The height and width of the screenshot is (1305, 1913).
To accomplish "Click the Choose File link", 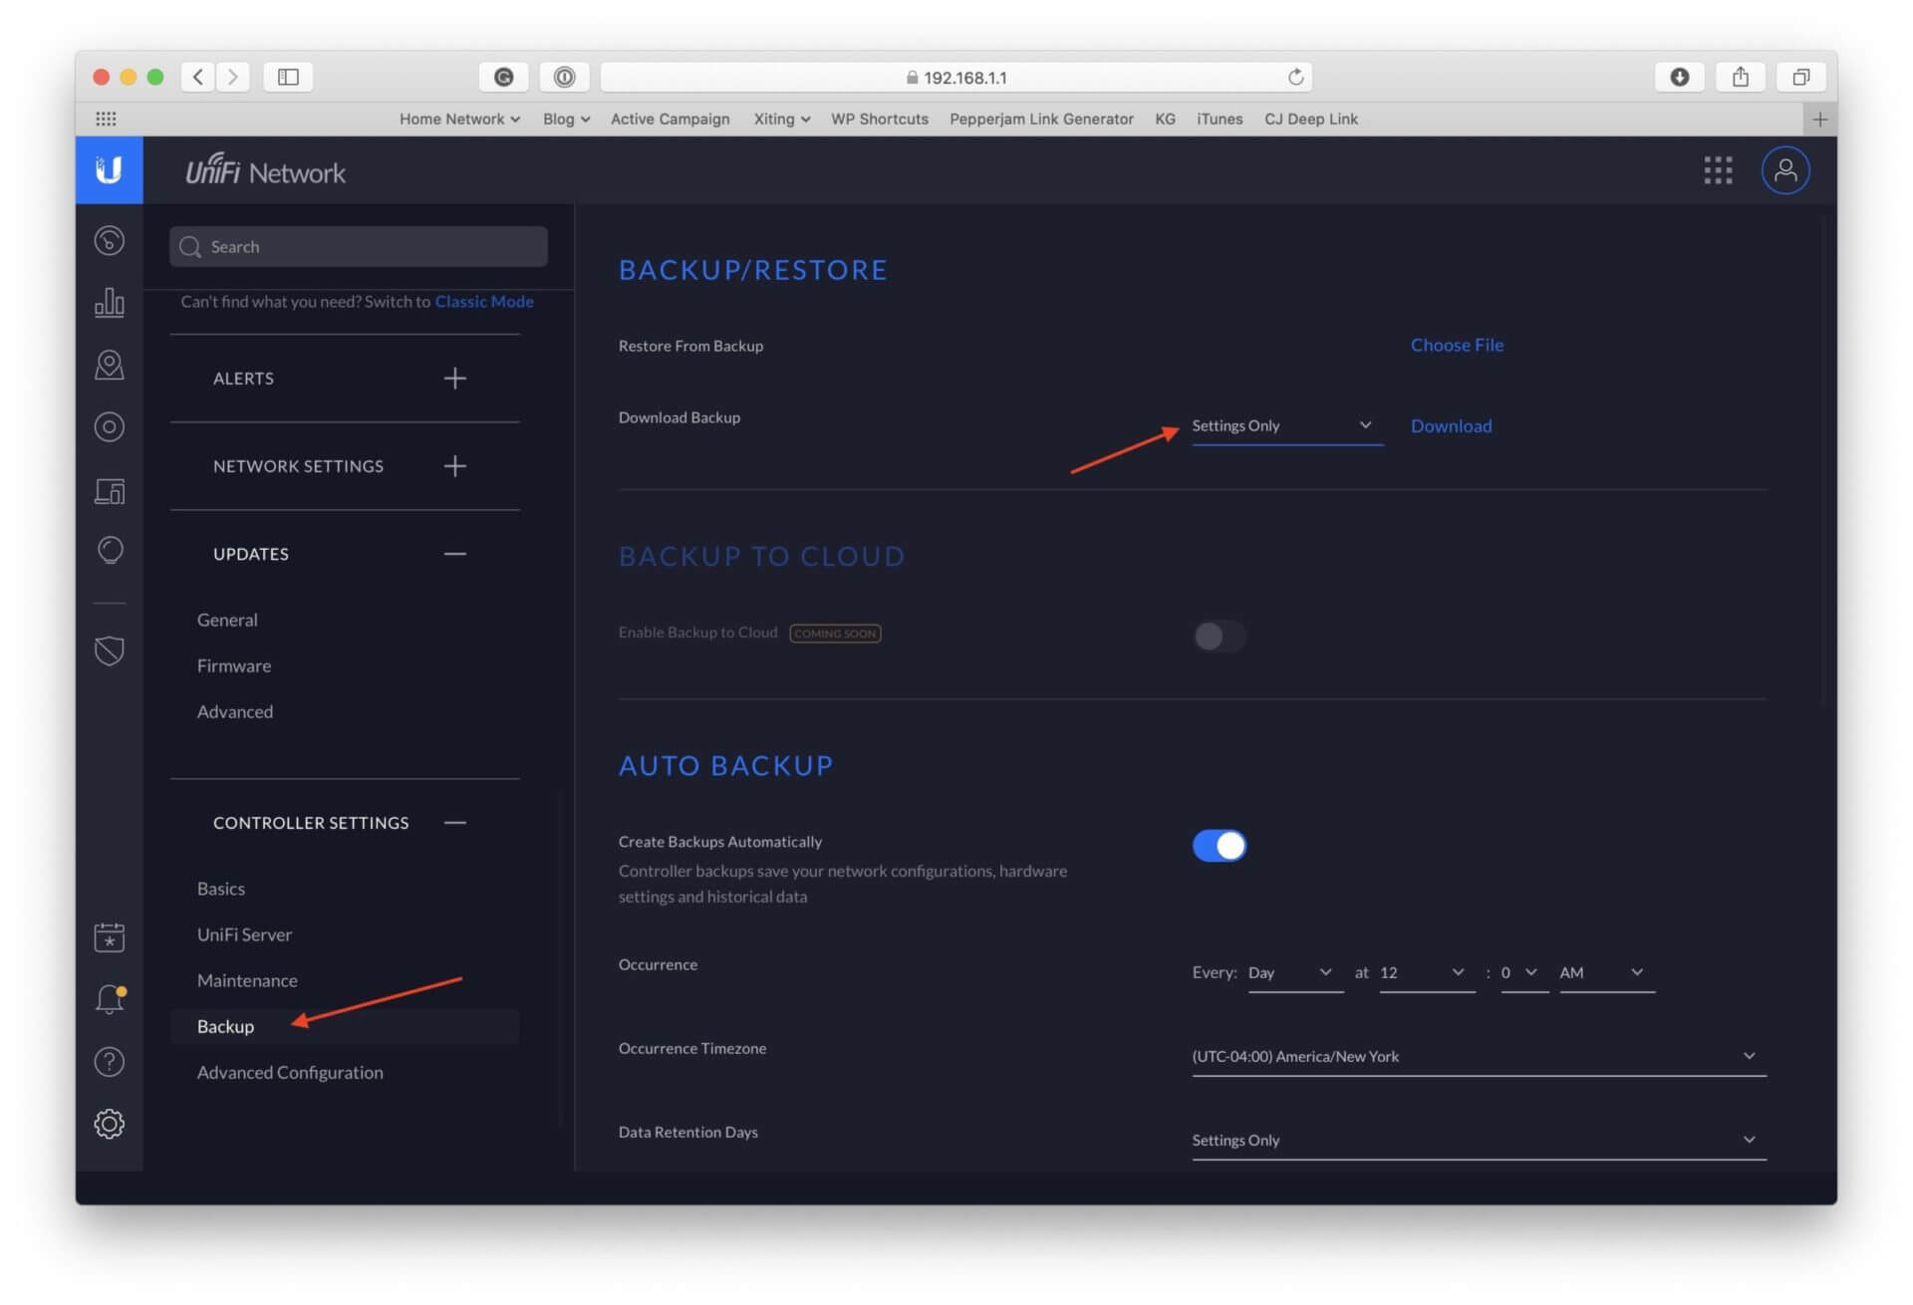I will point(1457,345).
